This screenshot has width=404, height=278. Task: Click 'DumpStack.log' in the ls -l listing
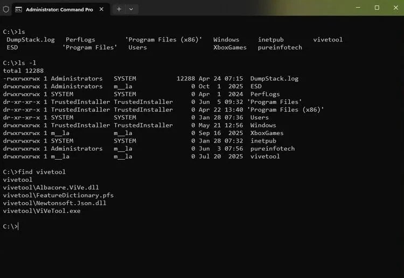[x=274, y=79]
